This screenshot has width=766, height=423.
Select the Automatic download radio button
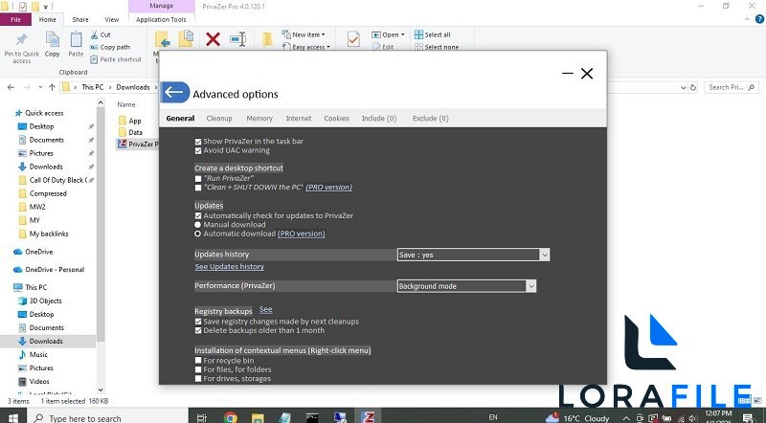[x=198, y=234]
